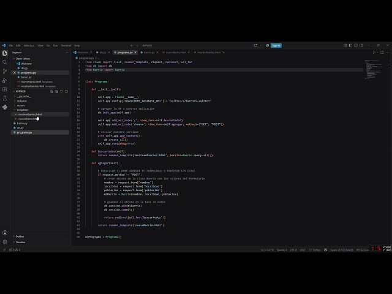Collapse all folders in APPWEB explorer

pos(66,91)
